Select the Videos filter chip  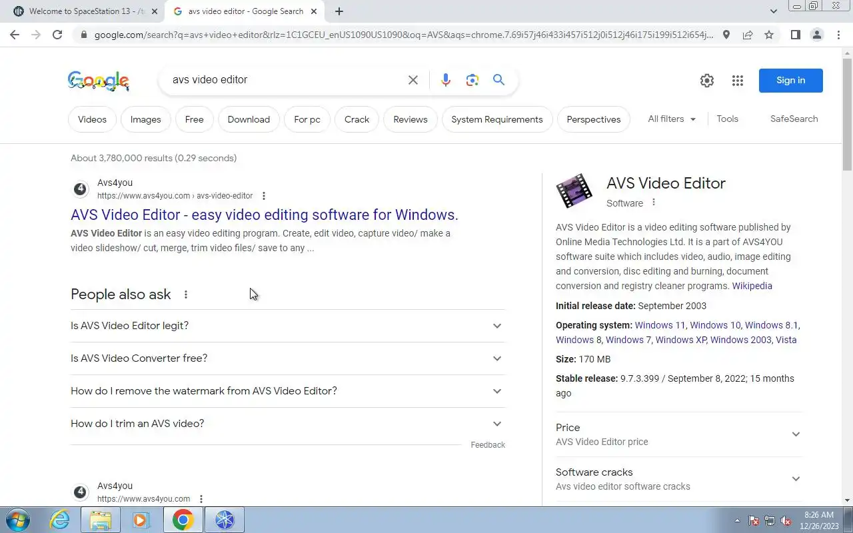pyautogui.click(x=92, y=119)
